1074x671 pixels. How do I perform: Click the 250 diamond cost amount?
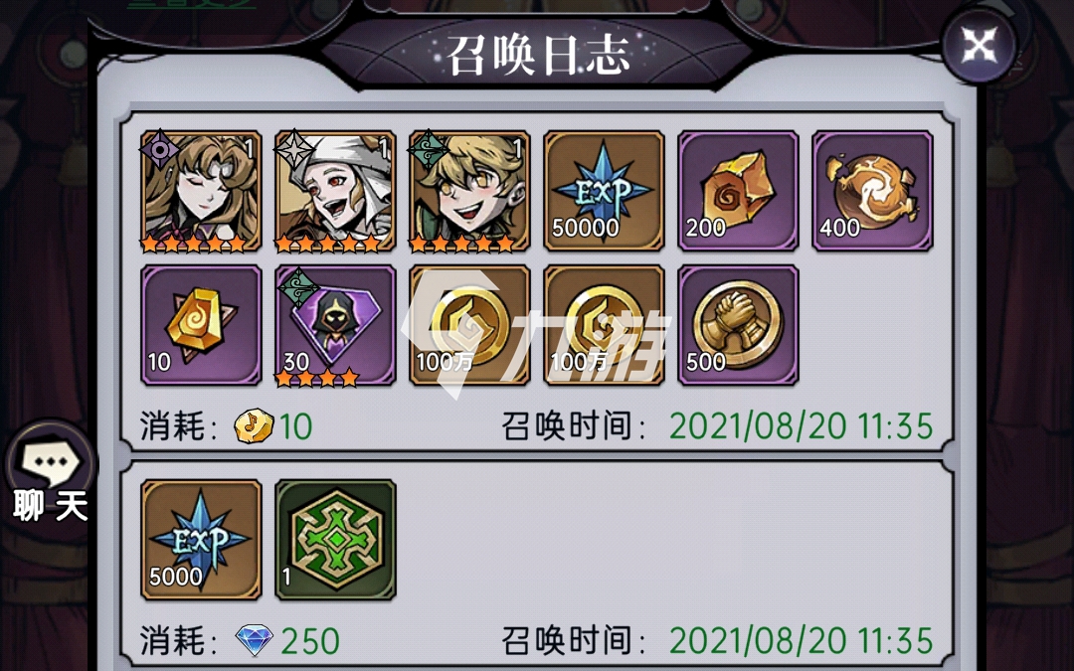(x=310, y=641)
